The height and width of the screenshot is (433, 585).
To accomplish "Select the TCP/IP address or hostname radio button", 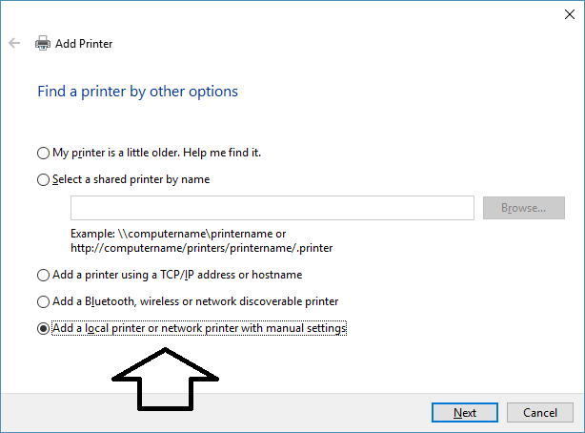I will (x=43, y=275).
